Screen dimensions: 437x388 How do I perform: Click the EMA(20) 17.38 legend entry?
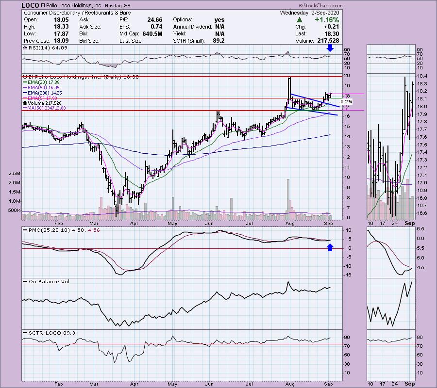tap(41, 82)
